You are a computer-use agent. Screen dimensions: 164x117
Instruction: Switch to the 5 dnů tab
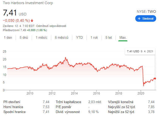pyautogui.click(x=24, y=37)
